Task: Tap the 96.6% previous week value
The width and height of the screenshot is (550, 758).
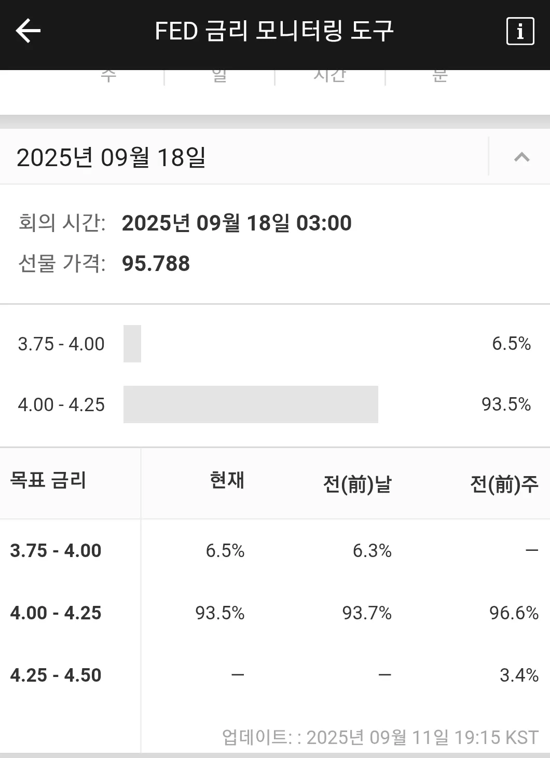Action: (x=514, y=613)
